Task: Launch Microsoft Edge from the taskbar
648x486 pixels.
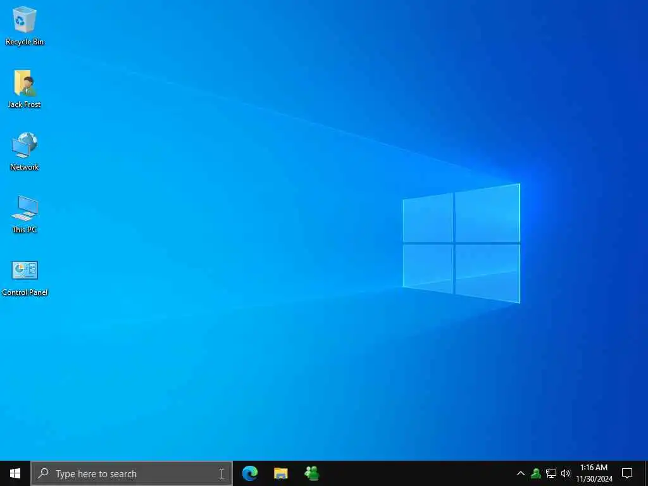Action: coord(250,473)
